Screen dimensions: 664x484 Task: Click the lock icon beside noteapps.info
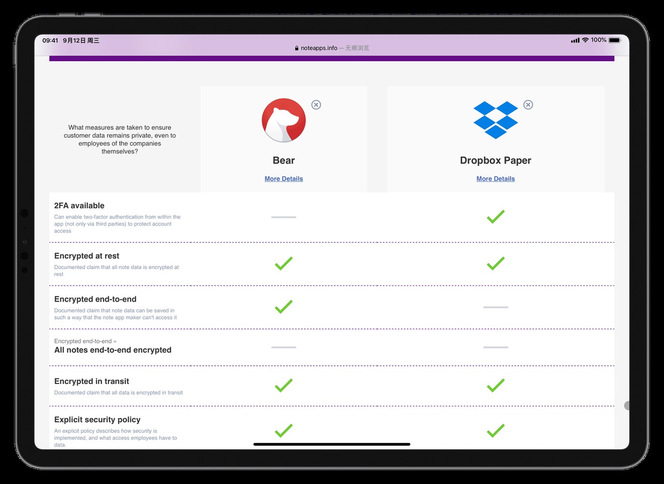click(x=297, y=48)
